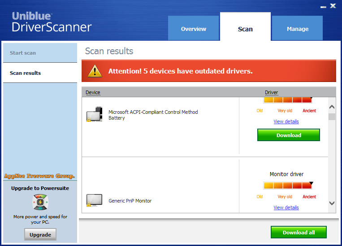Switch to the Overview tab
This screenshot has height=246, width=342.
pos(193,28)
